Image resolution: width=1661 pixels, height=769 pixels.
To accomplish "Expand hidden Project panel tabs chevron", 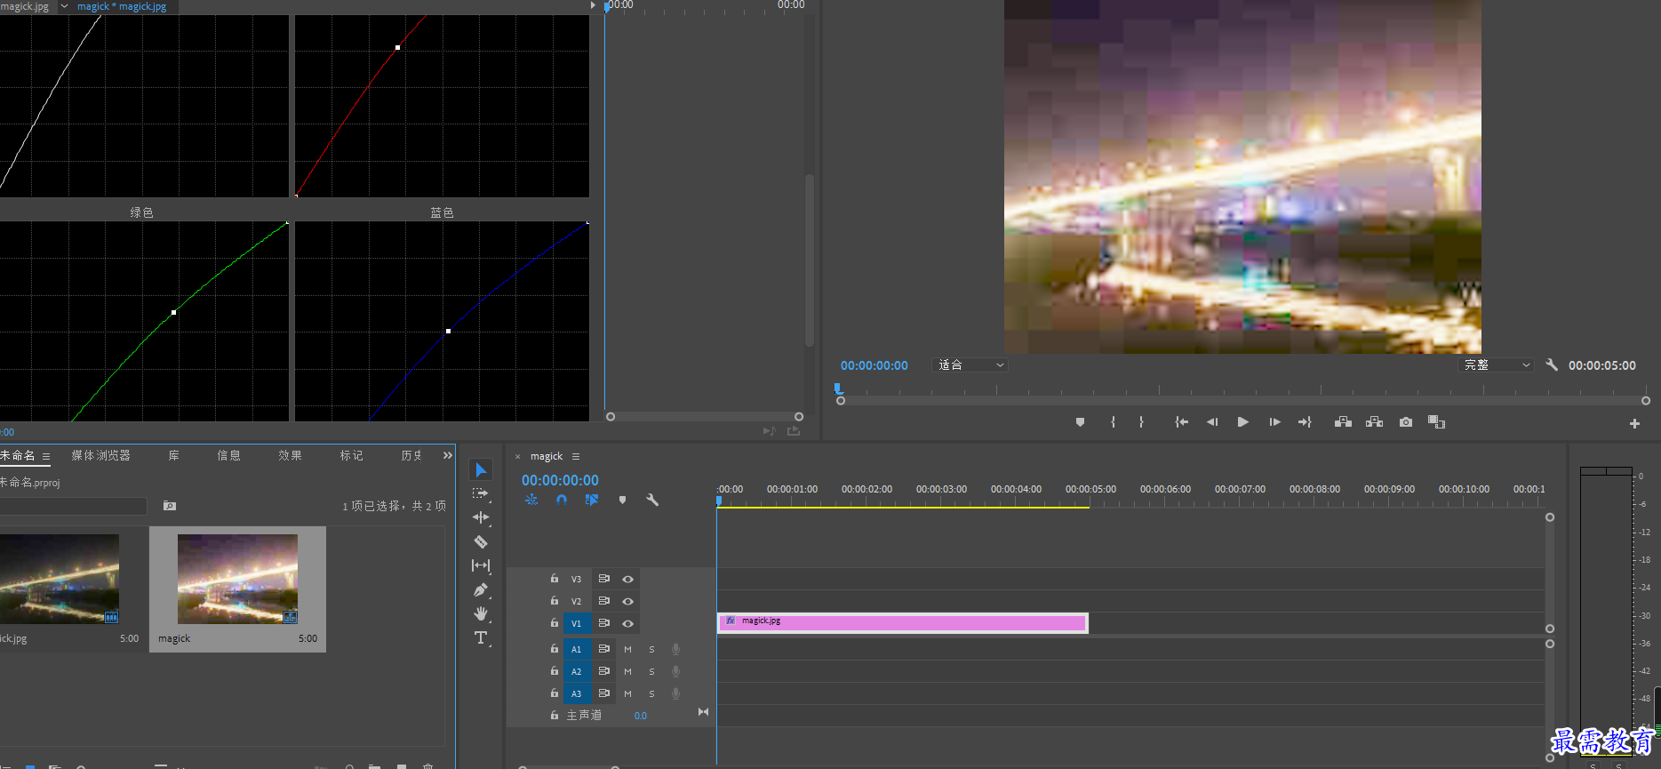I will click(x=448, y=455).
